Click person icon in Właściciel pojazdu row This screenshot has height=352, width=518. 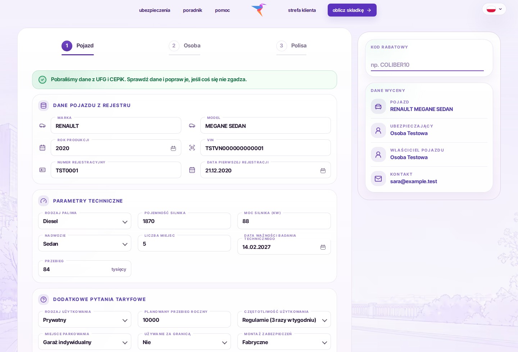click(378, 154)
